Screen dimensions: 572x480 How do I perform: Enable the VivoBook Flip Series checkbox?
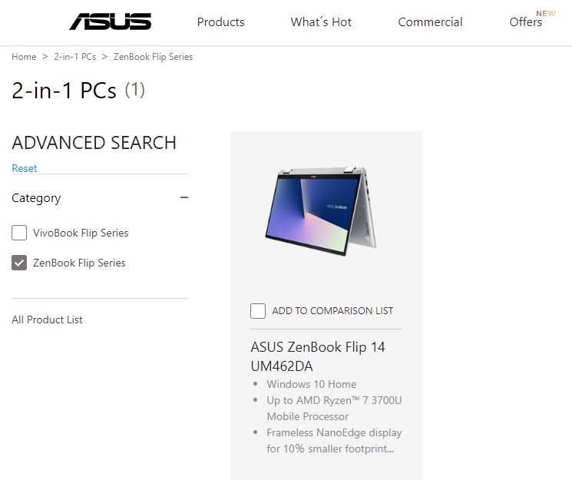[19, 233]
